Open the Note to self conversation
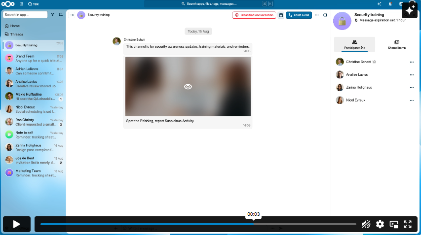This screenshot has width=421, height=235. (34, 135)
